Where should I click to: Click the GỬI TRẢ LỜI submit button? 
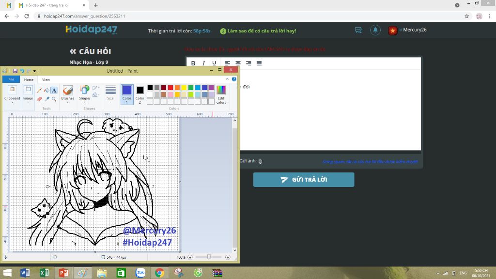[304, 180]
